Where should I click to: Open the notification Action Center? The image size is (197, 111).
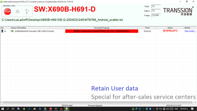point(192,109)
